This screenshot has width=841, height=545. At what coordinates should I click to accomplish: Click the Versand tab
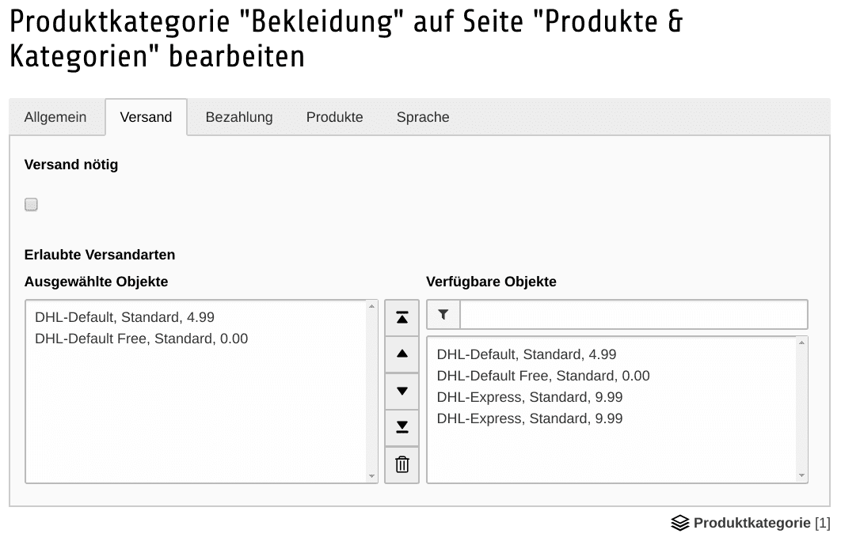(146, 117)
